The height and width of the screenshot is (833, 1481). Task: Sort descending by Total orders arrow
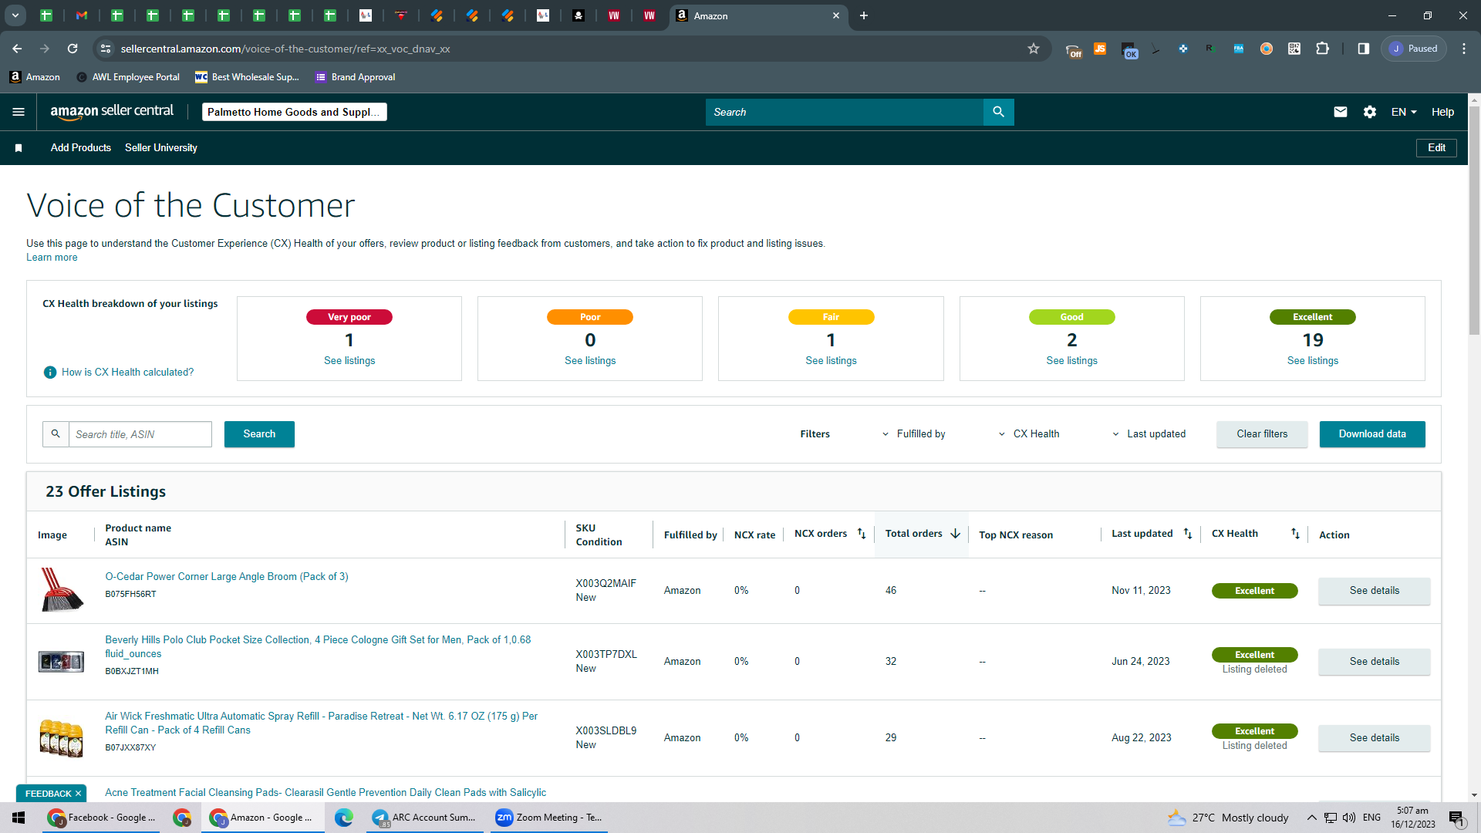[x=956, y=534]
